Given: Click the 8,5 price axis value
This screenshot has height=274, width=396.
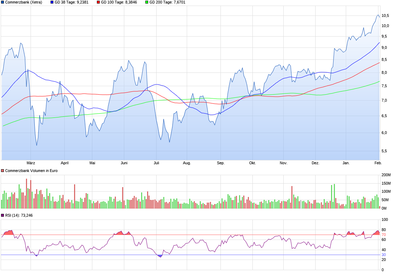Looking at the screenshot, I should pyautogui.click(x=384, y=60).
